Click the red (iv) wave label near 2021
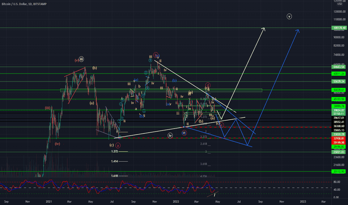 (x=58, y=144)
